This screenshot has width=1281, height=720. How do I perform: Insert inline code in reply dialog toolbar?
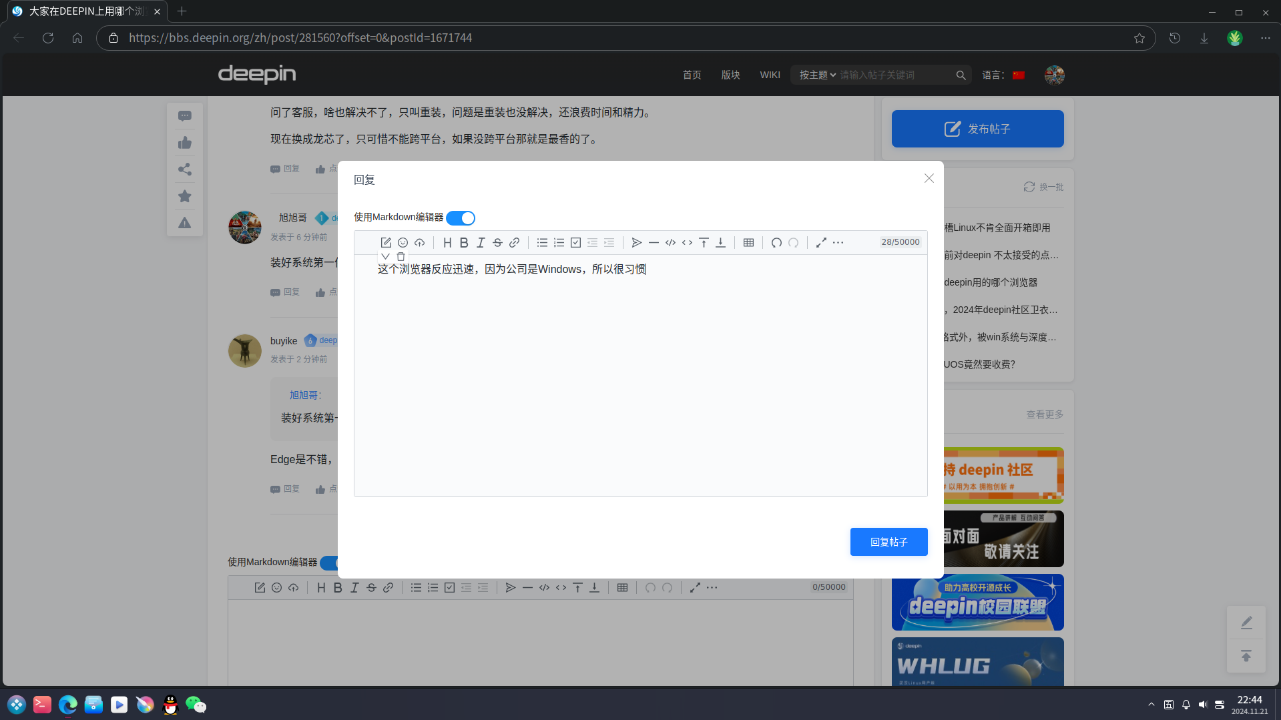point(687,243)
